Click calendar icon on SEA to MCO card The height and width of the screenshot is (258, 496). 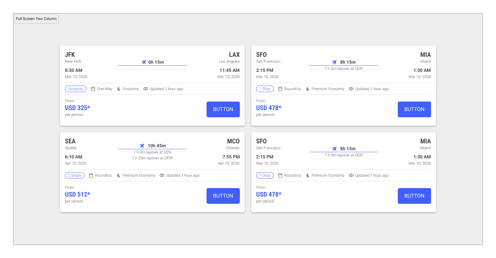pos(91,175)
